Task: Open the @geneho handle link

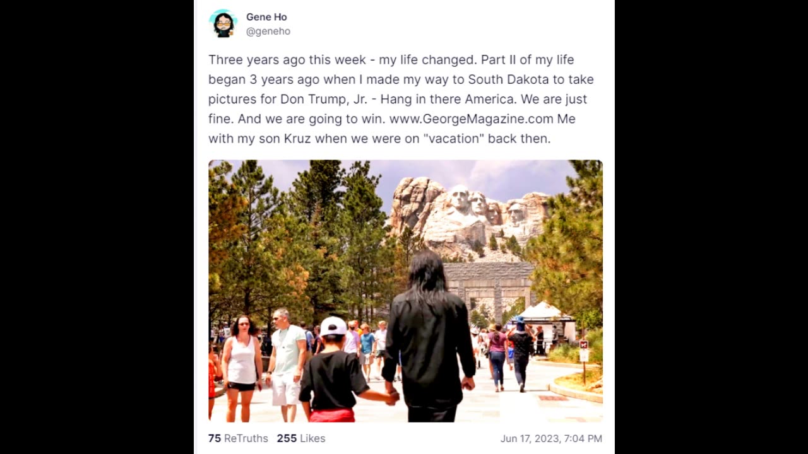Action: tap(268, 31)
